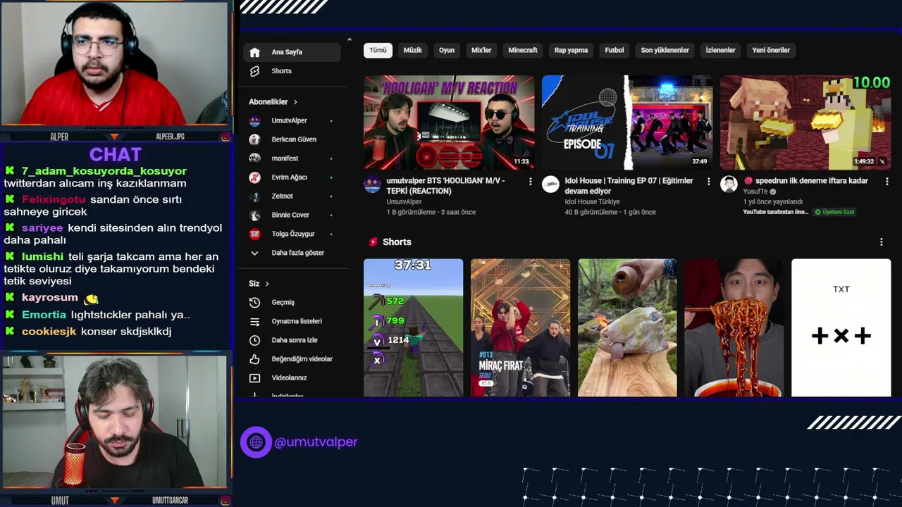Open the MİRAÇ FIRAT dance short
Screen dimensions: 902x507
[520, 327]
